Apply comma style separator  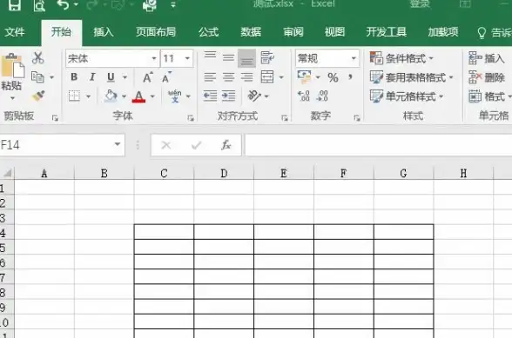(350, 77)
